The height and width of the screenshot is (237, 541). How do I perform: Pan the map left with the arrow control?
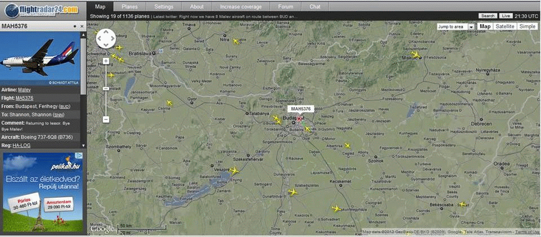coord(100,38)
